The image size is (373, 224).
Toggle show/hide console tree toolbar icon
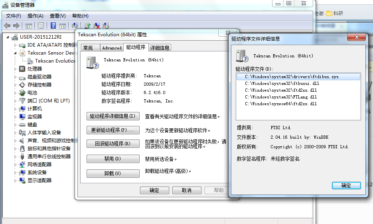29,26
